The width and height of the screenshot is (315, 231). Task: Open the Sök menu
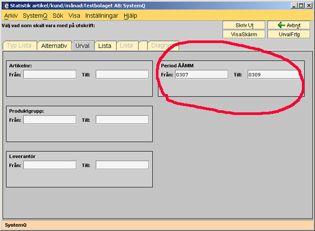click(x=58, y=16)
